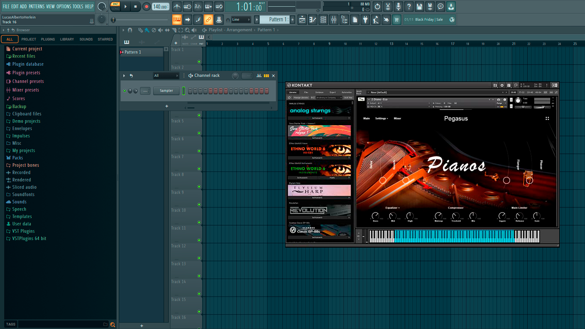Screen dimensions: 585x329
Task: Open the playlist view icon
Action: click(x=302, y=19)
